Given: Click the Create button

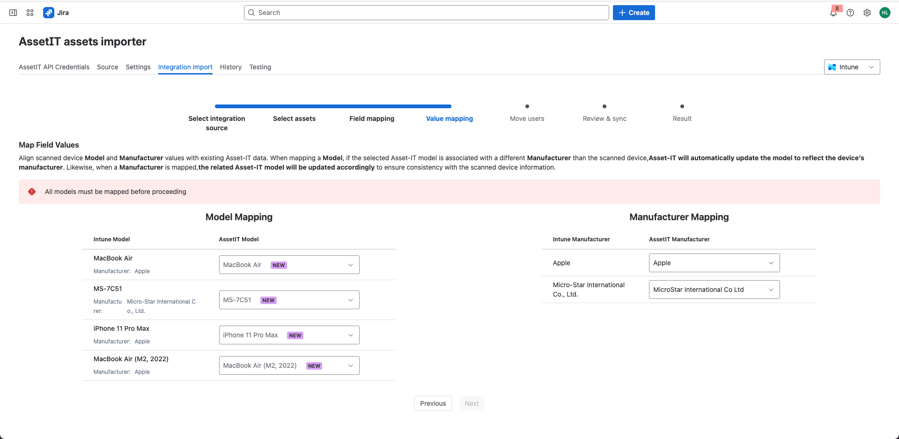Looking at the screenshot, I should pos(634,13).
